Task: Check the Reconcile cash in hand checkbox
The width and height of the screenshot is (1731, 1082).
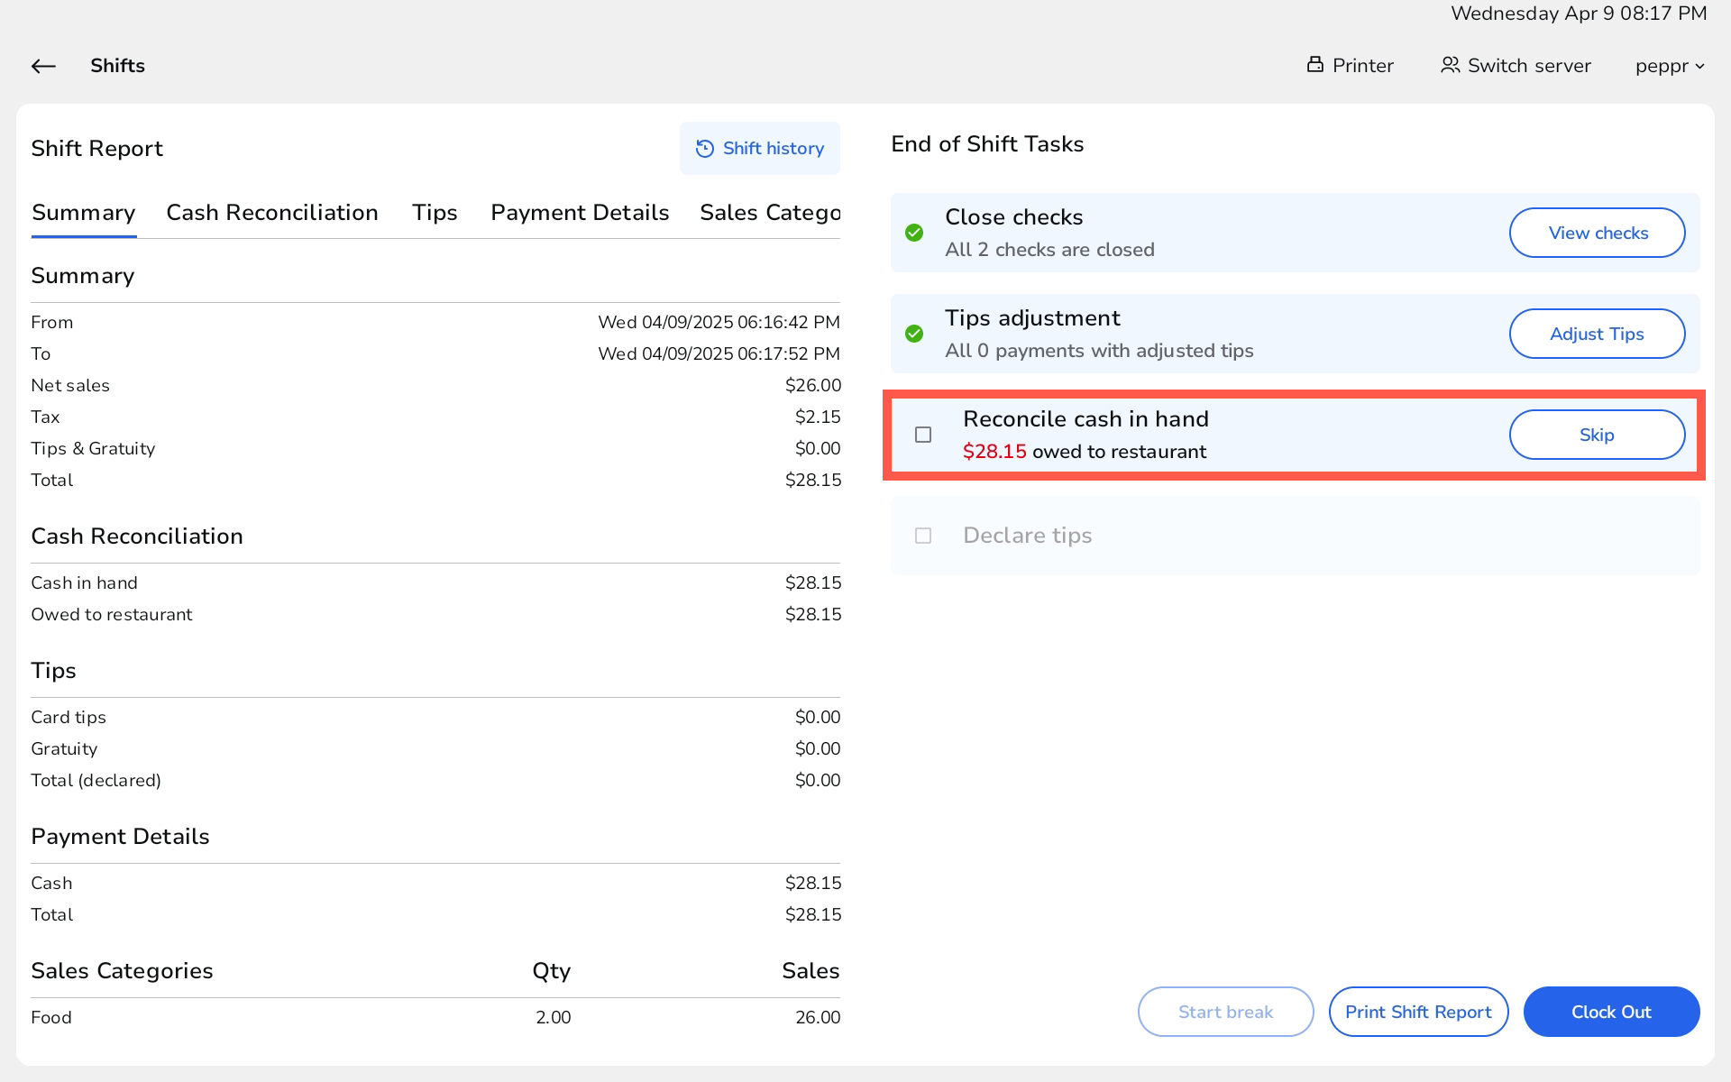Action: [x=923, y=435]
